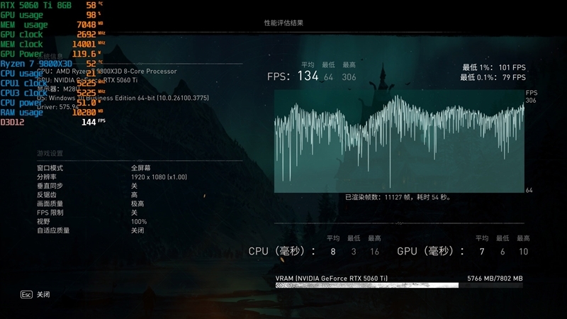Image resolution: width=567 pixels, height=319 pixels.
Task: Click the 1920 x 1080 resolution value
Action: (x=159, y=177)
